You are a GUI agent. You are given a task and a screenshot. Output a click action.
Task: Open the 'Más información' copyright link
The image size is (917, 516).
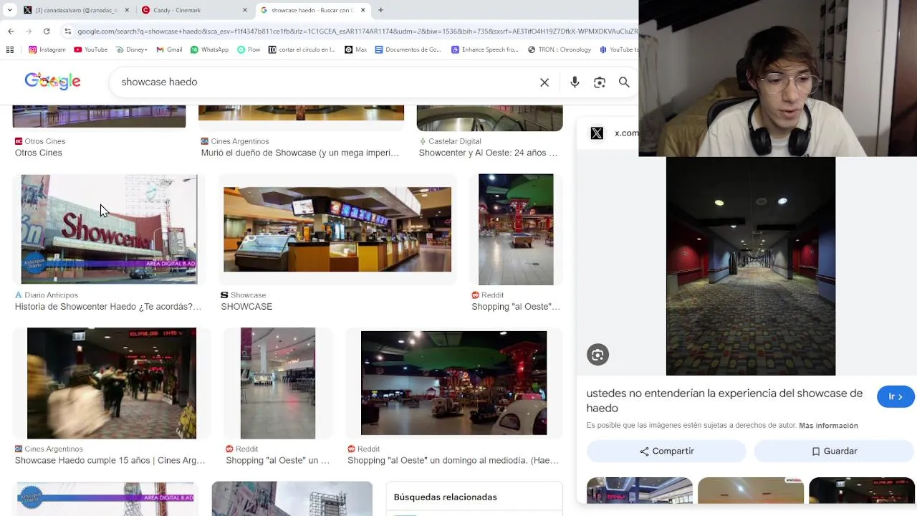(828, 426)
